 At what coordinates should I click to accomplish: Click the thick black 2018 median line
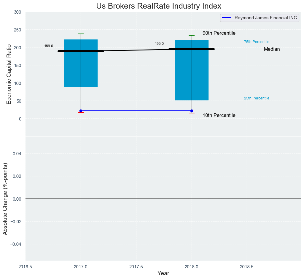click(x=192, y=49)
